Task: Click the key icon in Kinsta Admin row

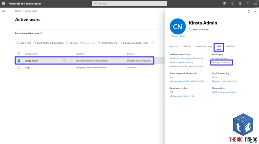Action: pyautogui.click(x=64, y=61)
